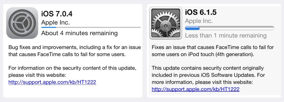Click the iOS 6.1.5 metallic gear icon
This screenshot has height=102, width=284.
coord(166,23)
